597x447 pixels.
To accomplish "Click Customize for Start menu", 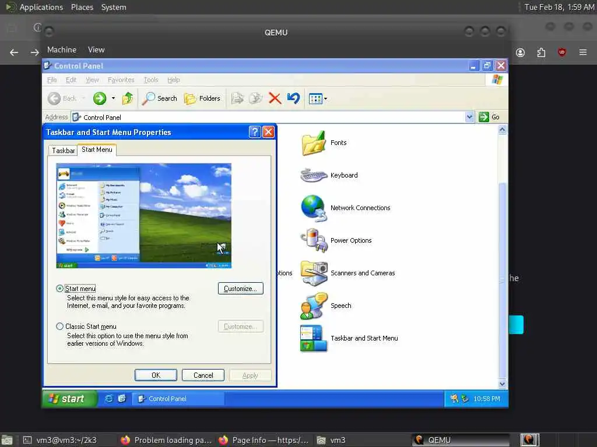I will [x=241, y=289].
